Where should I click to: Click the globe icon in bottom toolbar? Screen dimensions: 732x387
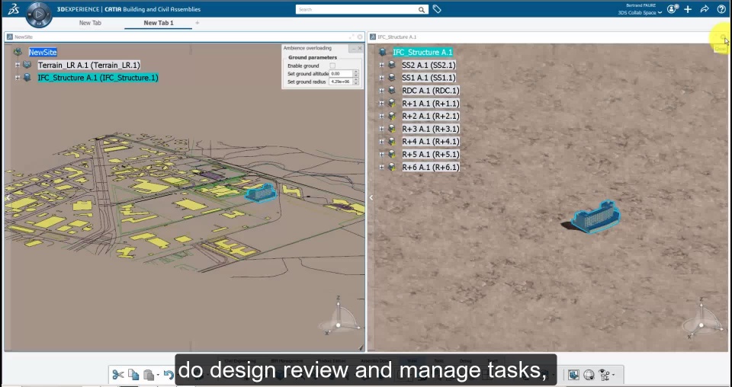click(589, 374)
